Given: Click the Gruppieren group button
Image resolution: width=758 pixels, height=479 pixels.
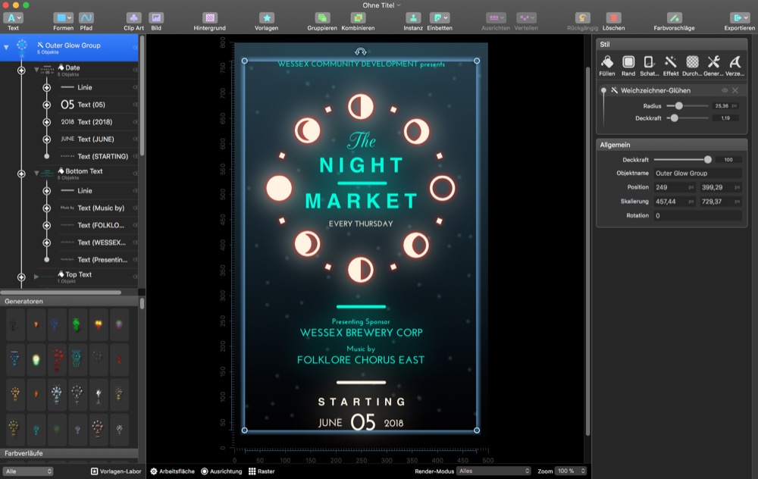Looking at the screenshot, I should pyautogui.click(x=322, y=21).
